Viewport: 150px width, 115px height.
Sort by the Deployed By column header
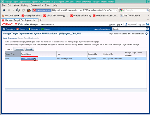click(95, 54)
